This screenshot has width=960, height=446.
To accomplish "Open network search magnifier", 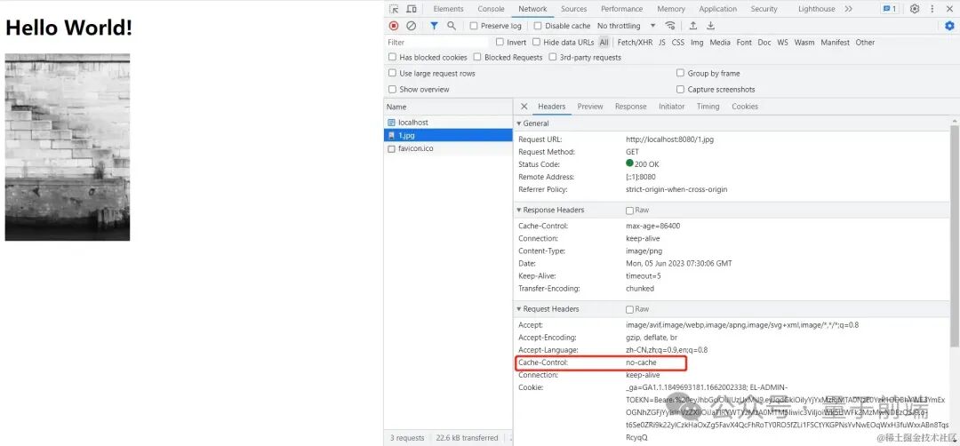I will click(452, 26).
